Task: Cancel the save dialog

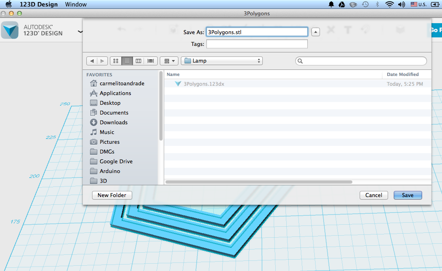Action: pyautogui.click(x=374, y=195)
